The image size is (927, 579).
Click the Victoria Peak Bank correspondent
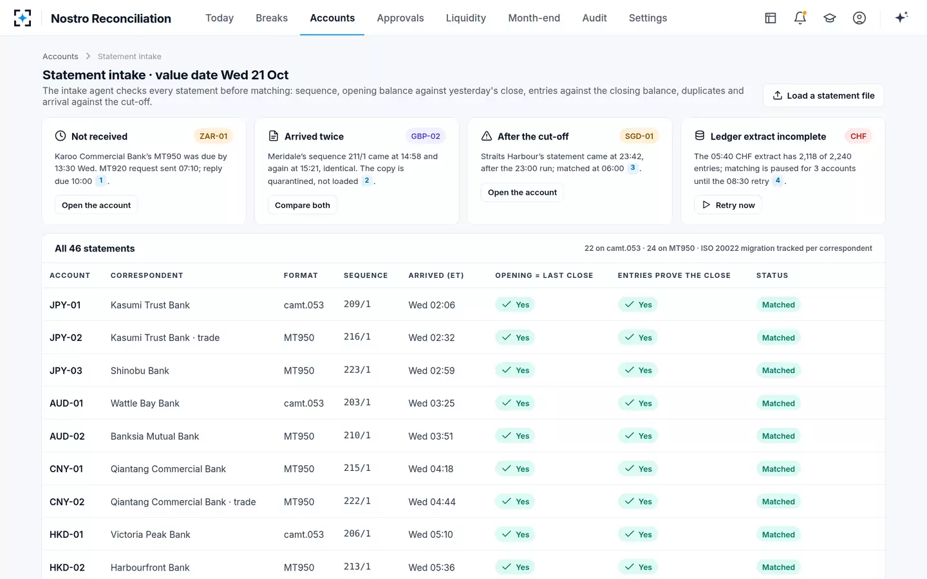151,535
